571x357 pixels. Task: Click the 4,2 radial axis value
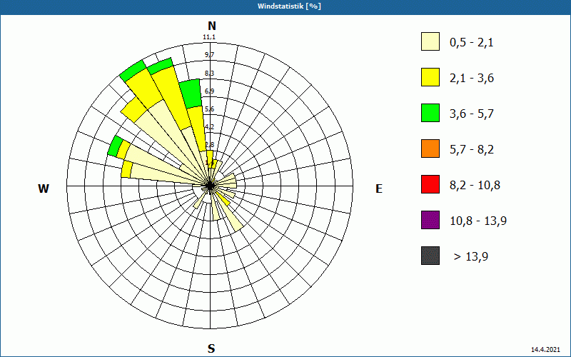209,127
